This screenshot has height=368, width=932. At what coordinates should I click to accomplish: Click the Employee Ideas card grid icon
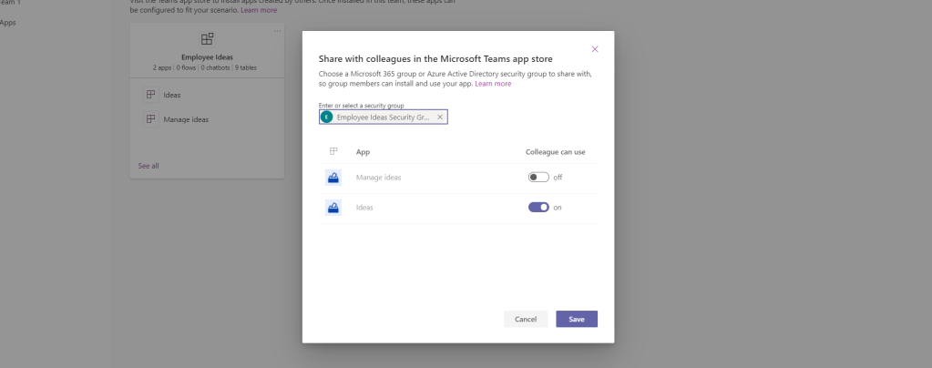point(207,39)
